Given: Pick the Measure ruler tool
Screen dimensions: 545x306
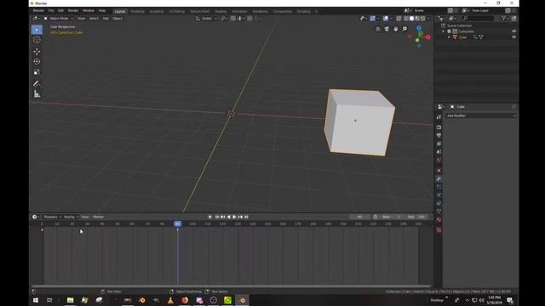Looking at the screenshot, I should [37, 94].
